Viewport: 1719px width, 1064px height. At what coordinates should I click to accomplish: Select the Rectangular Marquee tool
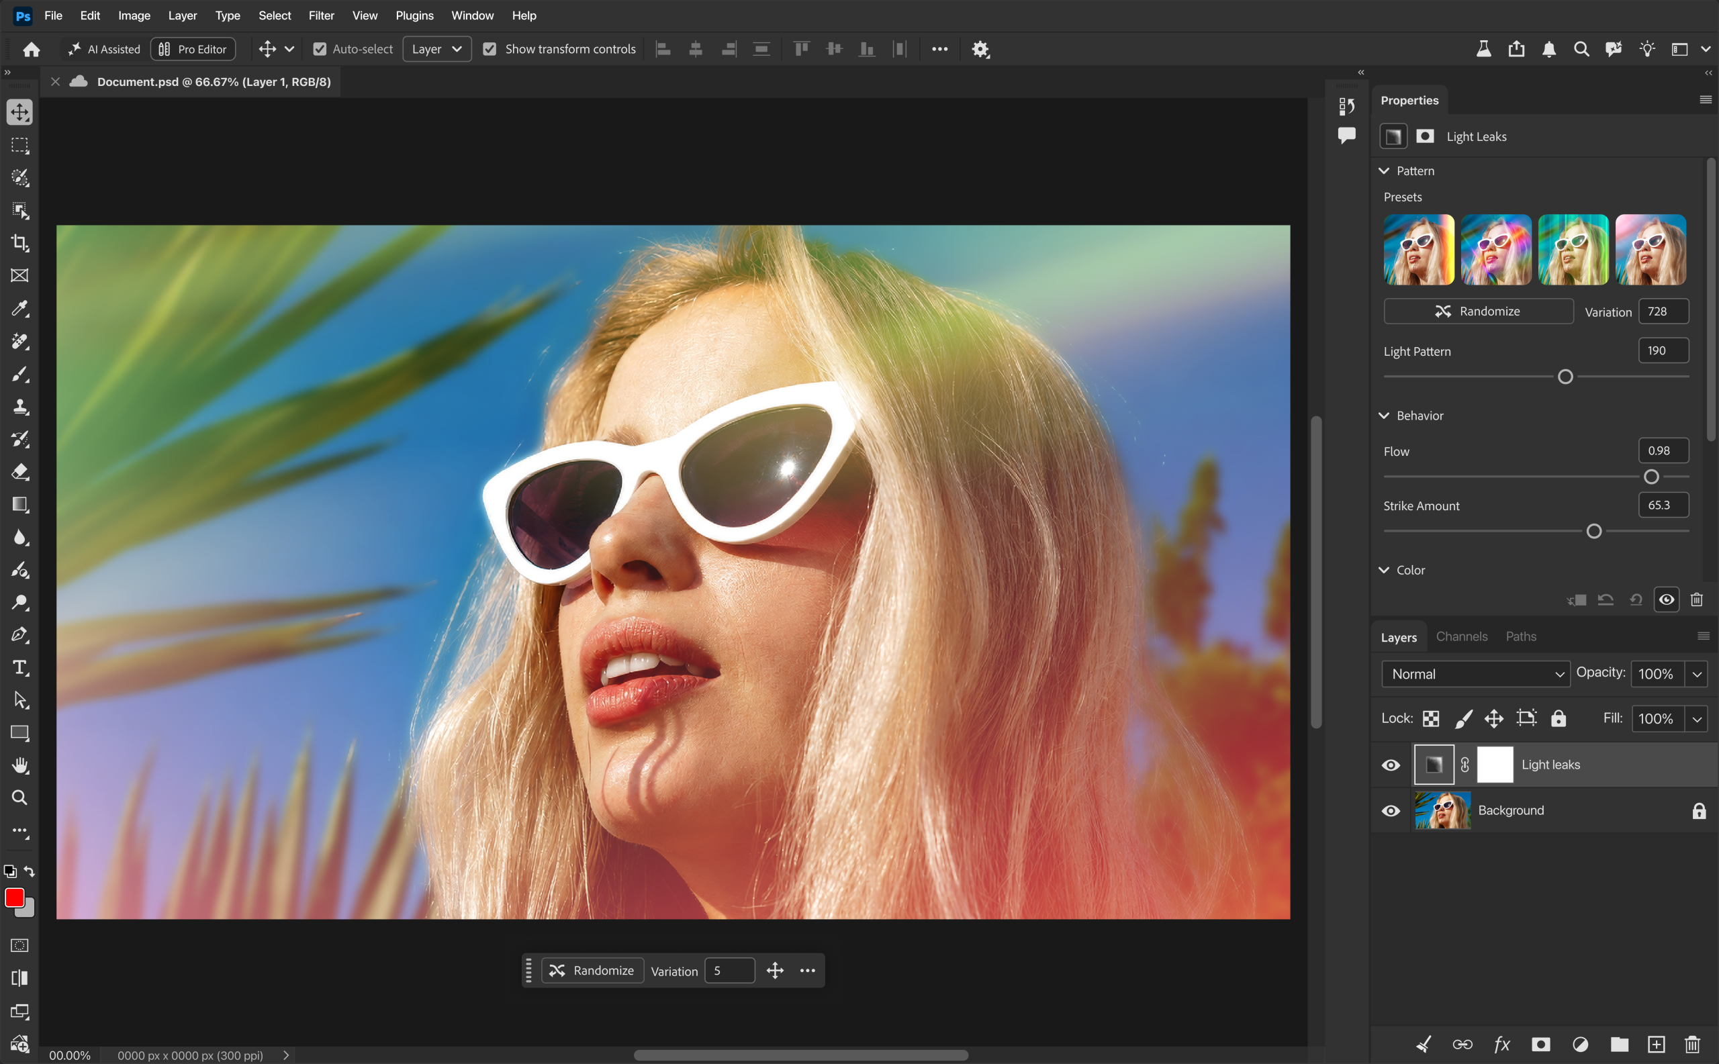click(19, 145)
